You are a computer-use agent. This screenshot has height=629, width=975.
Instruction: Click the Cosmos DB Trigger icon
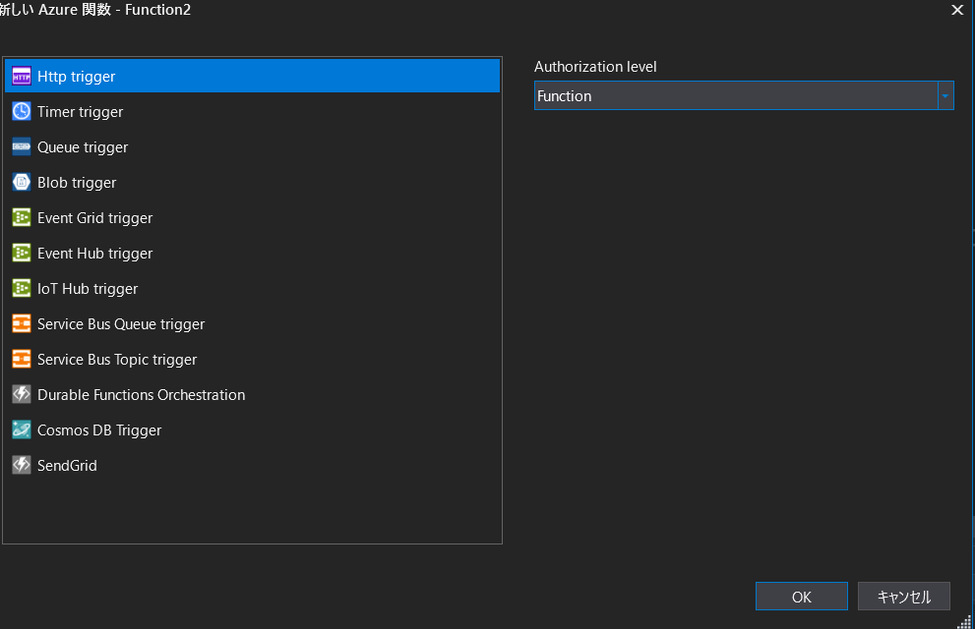(x=21, y=430)
